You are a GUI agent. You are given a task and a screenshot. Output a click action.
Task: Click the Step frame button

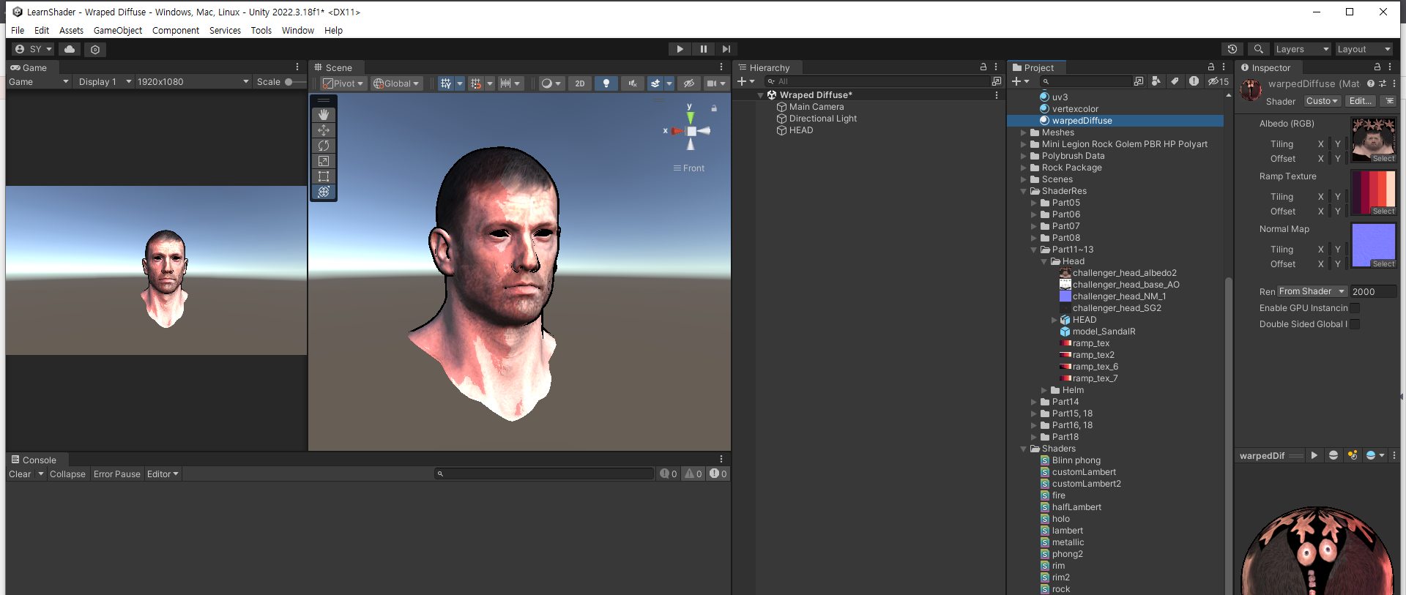[726, 49]
